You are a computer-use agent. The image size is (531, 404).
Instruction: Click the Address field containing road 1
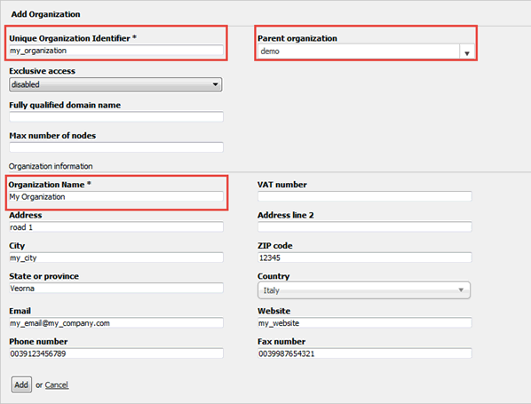click(x=116, y=227)
